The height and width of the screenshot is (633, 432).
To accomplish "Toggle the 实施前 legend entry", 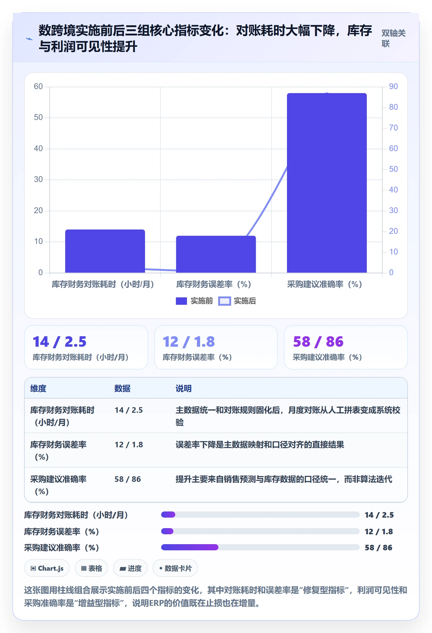I will point(194,301).
